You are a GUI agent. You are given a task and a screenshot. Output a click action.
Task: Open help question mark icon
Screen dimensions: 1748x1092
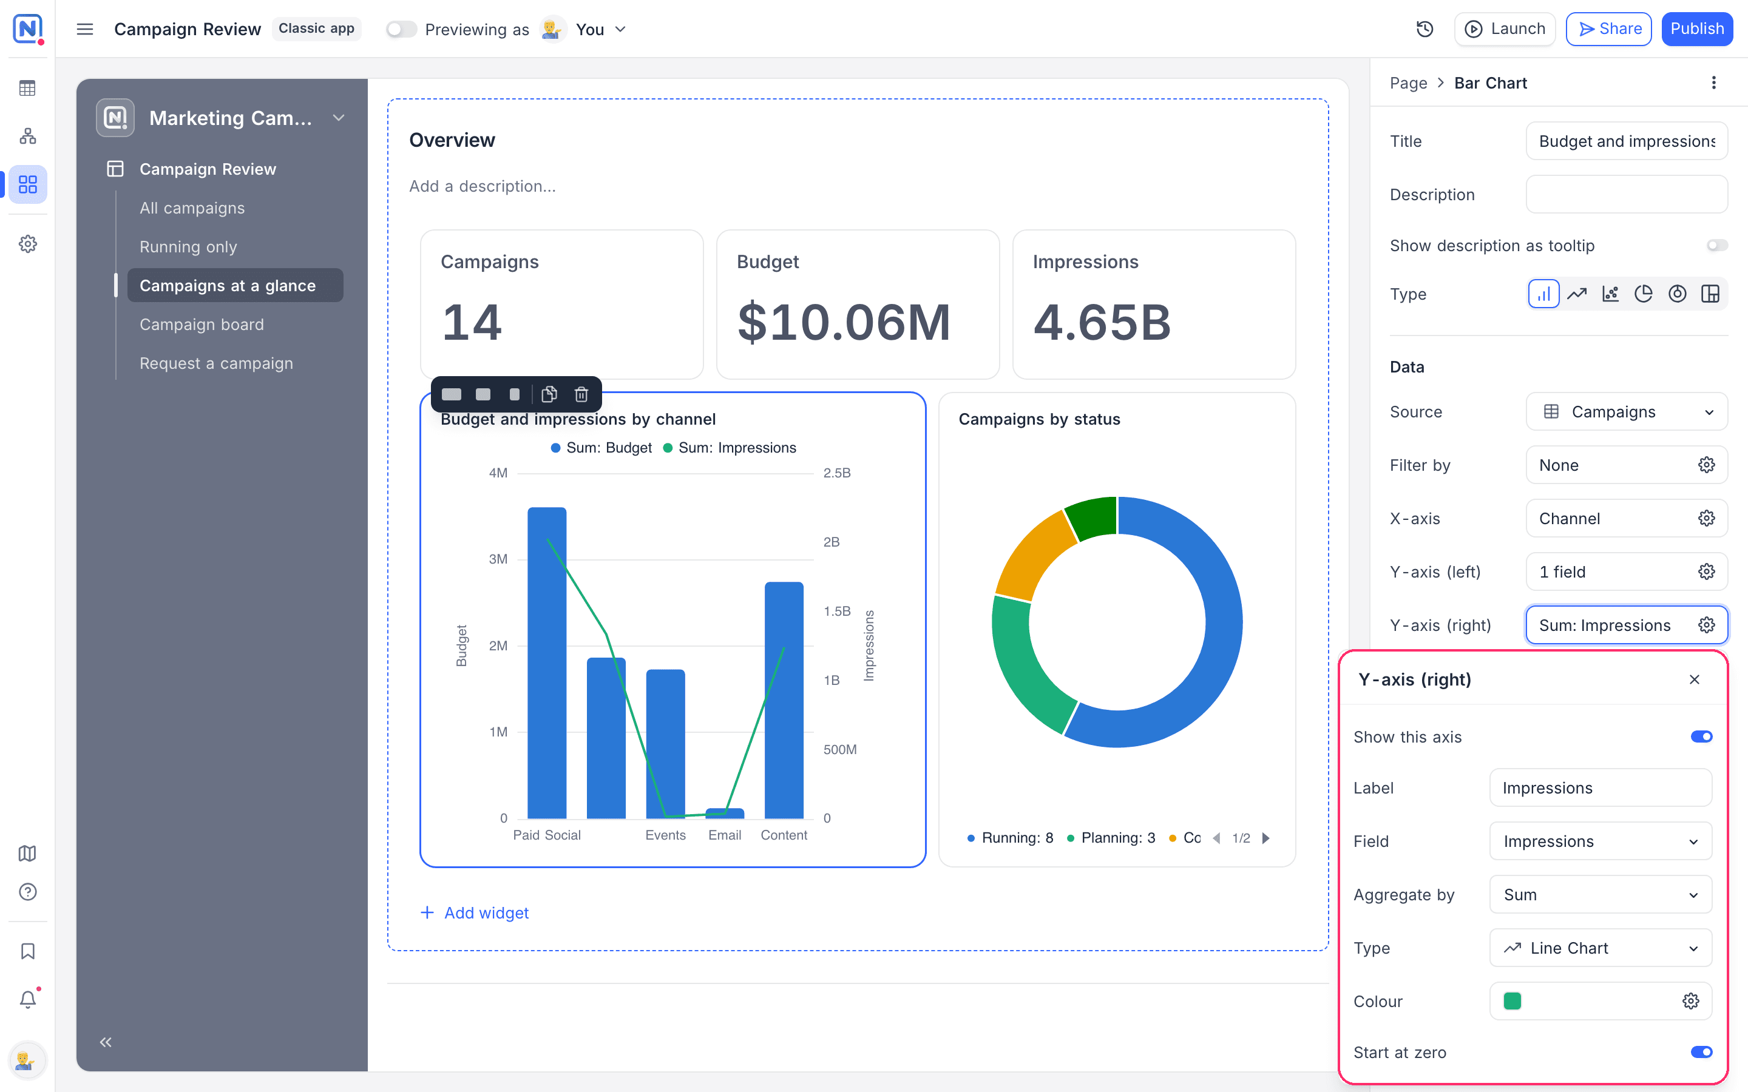pos(27,892)
